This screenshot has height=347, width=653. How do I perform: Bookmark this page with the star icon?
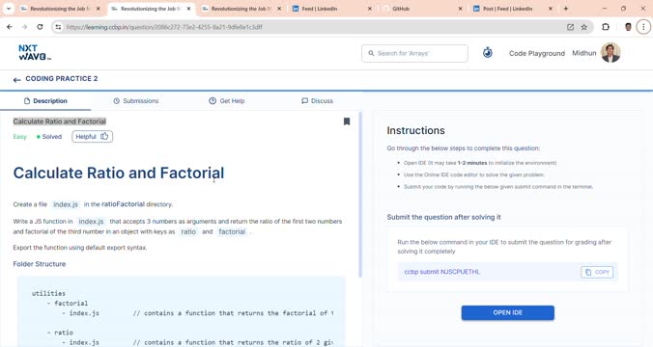[583, 27]
